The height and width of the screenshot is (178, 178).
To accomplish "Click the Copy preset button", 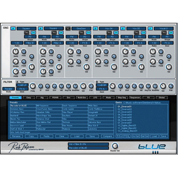I will click(x=31, y=136).
